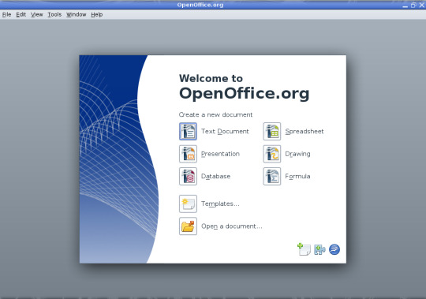Click the add new templates icon
The image size is (426, 299).
coord(304,249)
